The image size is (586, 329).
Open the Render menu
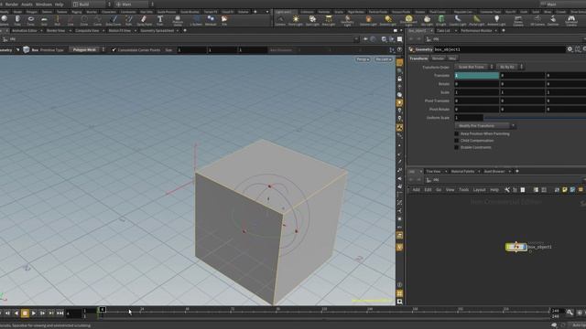click(x=12, y=4)
